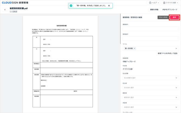Click the help question-mark icon

(150, 3)
